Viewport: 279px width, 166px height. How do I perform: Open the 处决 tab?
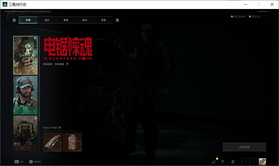84,20
